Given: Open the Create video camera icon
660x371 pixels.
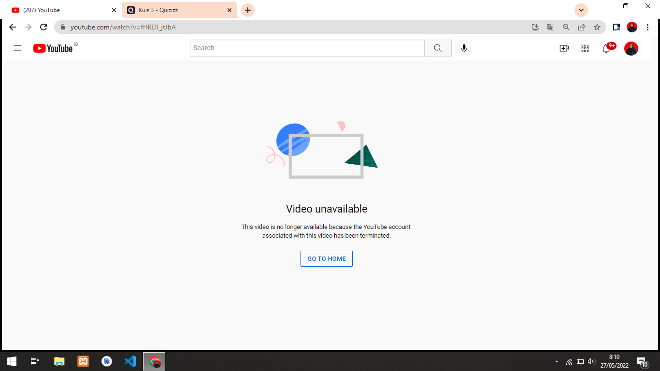Looking at the screenshot, I should [564, 48].
